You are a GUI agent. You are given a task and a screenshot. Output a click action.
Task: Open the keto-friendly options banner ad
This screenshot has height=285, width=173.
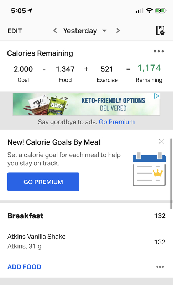(86, 104)
